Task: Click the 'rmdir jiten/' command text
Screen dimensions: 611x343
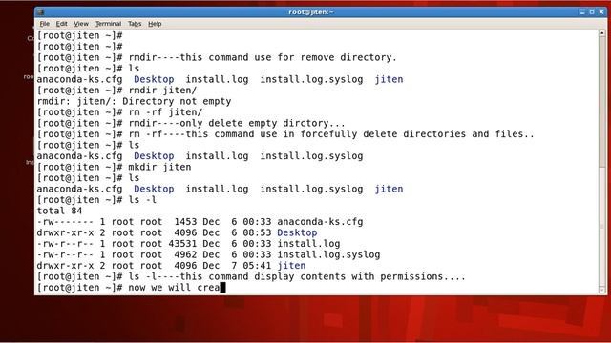Action: (162, 91)
